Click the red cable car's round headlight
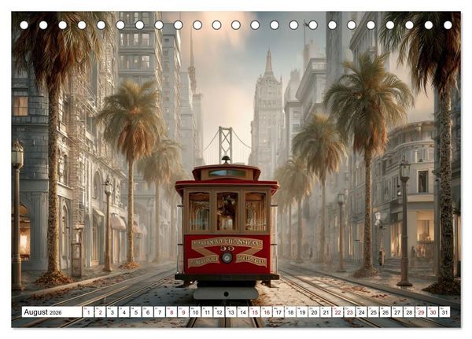Image resolution: width=472 pixels, height=339 pixels. click(x=227, y=257)
